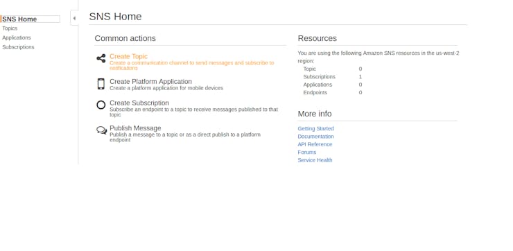Click the Subscriptions row label in Resources
513x251 pixels.
click(x=319, y=76)
